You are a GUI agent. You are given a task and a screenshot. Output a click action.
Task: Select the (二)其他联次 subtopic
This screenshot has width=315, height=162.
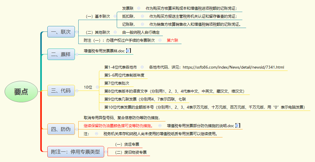[x=98, y=32]
